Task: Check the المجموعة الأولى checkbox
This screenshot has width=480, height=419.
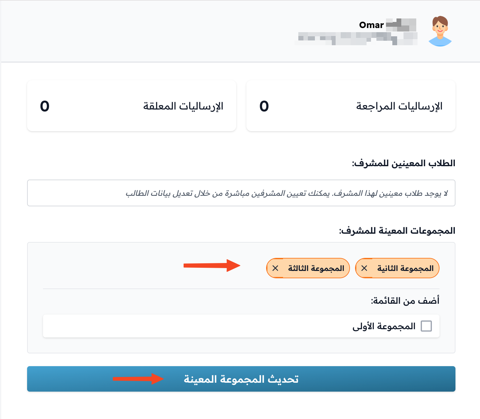Action: [426, 326]
